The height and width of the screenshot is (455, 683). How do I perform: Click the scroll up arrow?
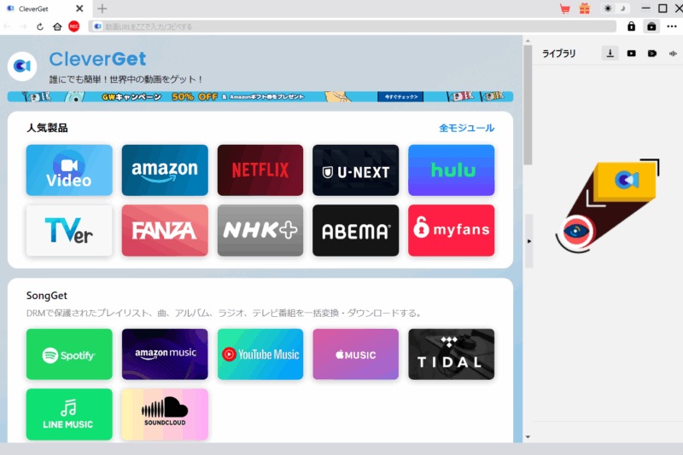click(x=528, y=41)
